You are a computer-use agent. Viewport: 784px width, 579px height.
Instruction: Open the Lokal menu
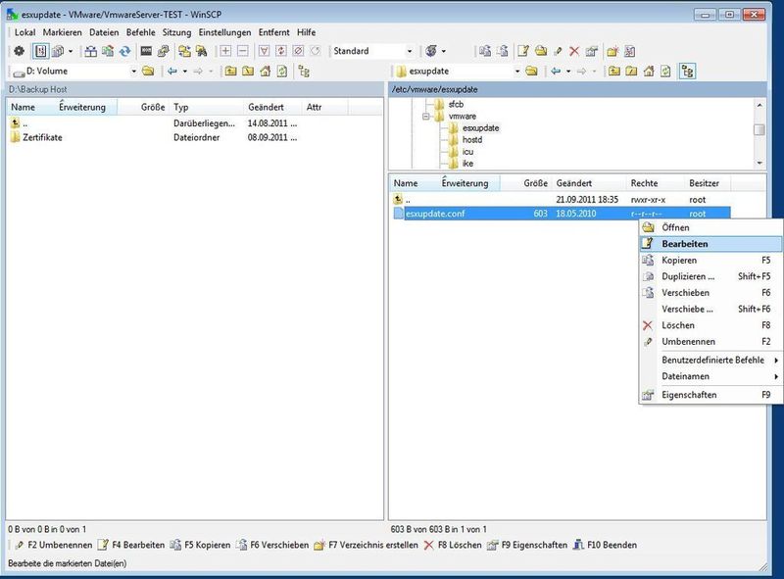(x=25, y=32)
